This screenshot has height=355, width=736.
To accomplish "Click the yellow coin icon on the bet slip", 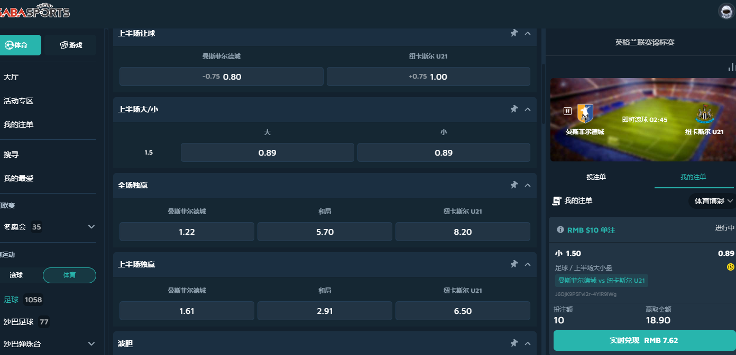I will (731, 267).
